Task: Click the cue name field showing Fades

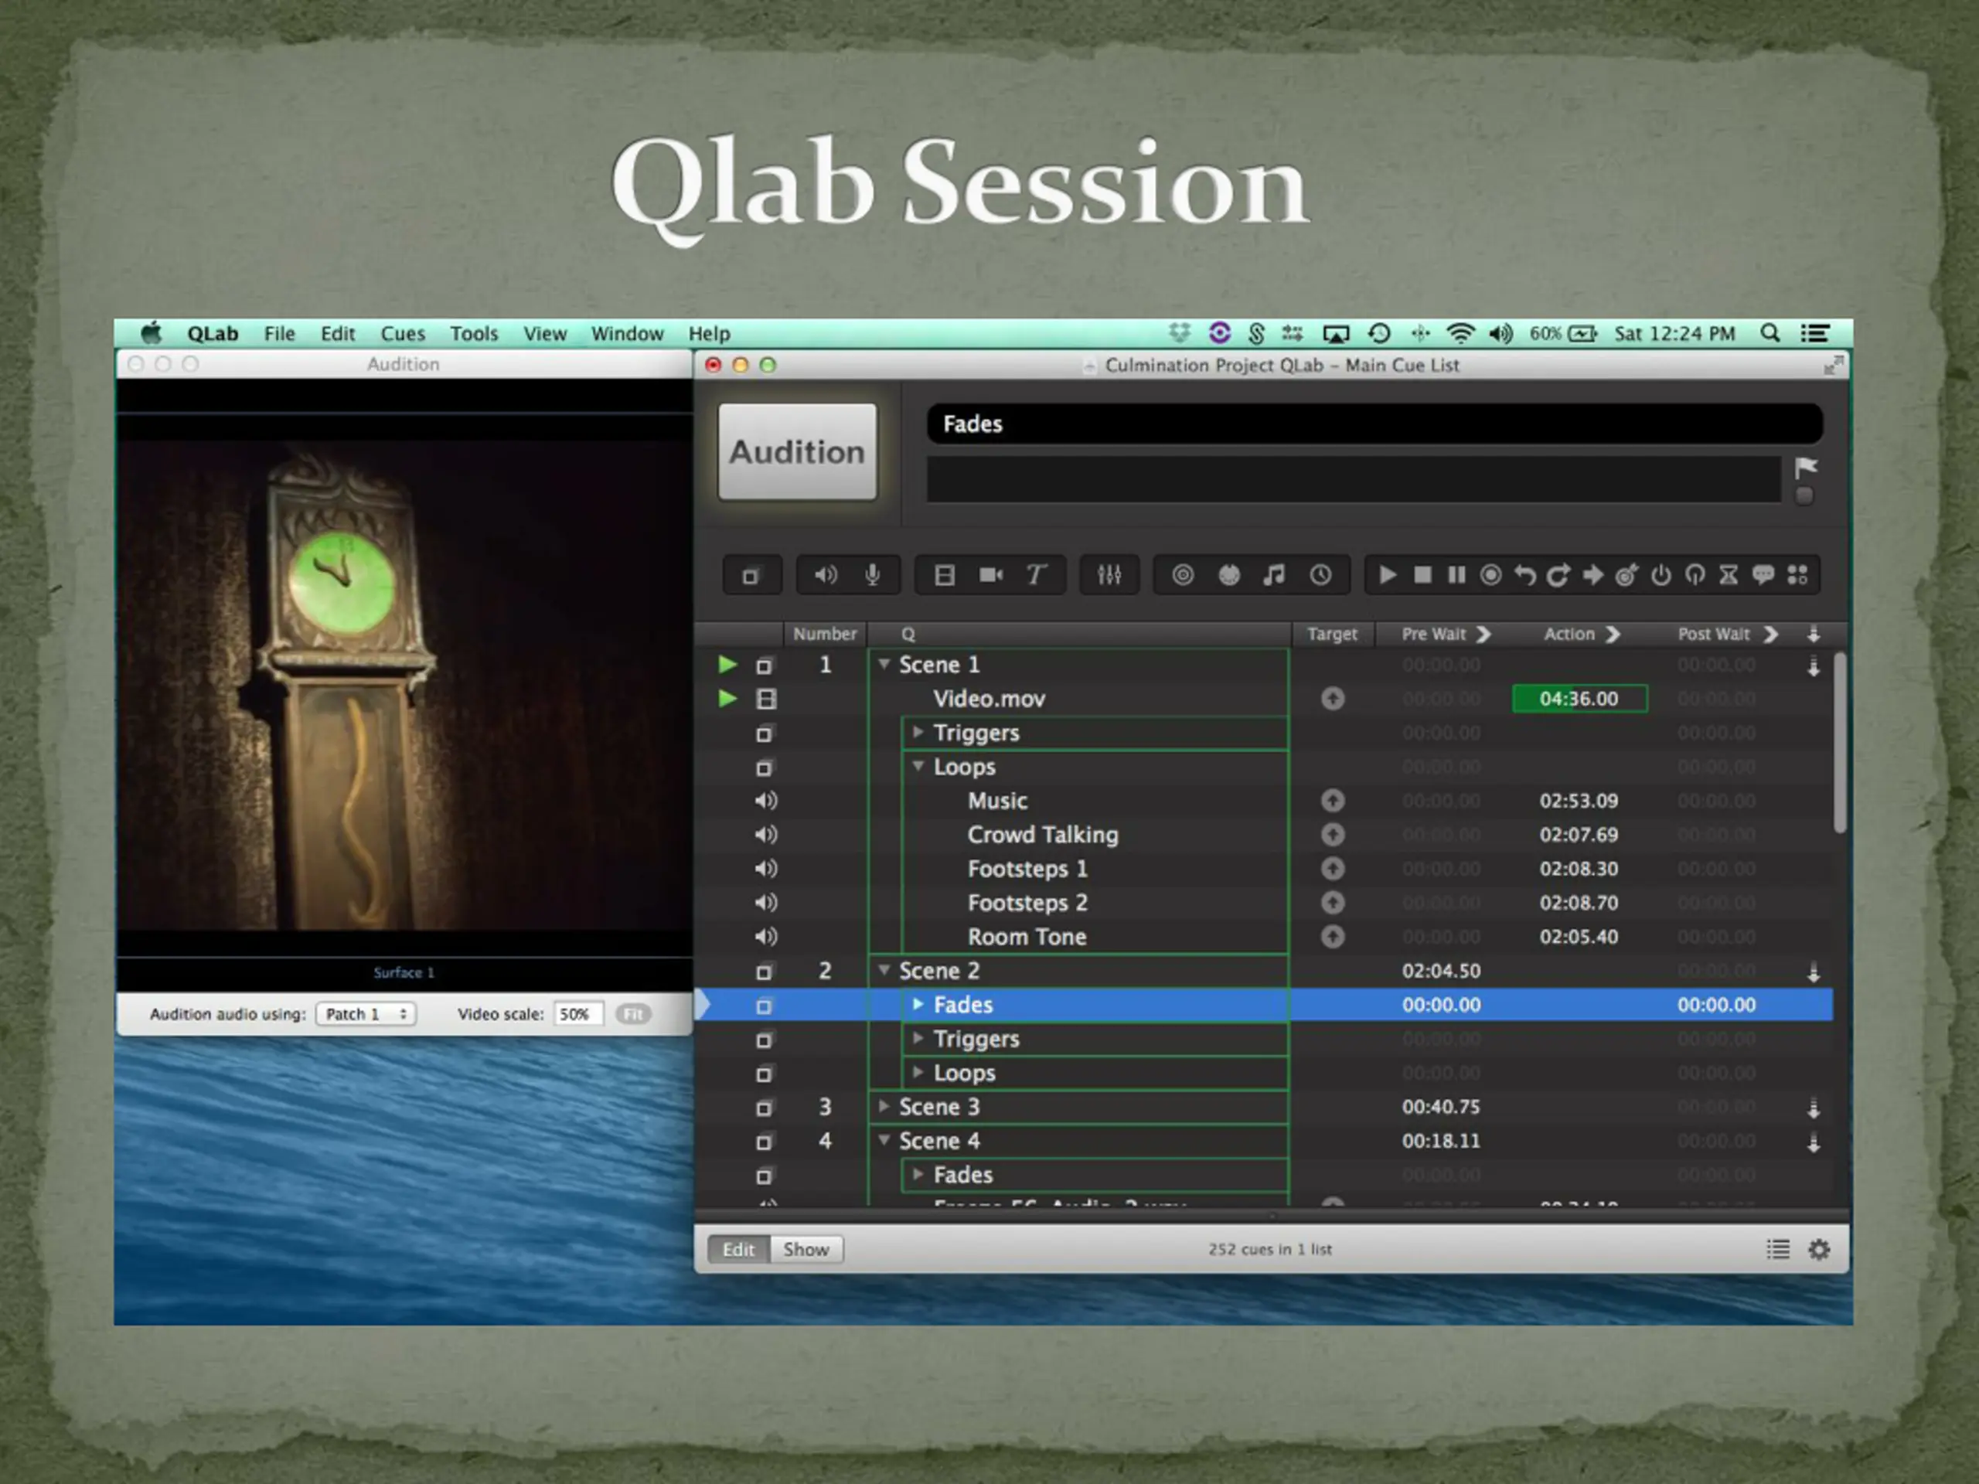Action: coord(1374,424)
